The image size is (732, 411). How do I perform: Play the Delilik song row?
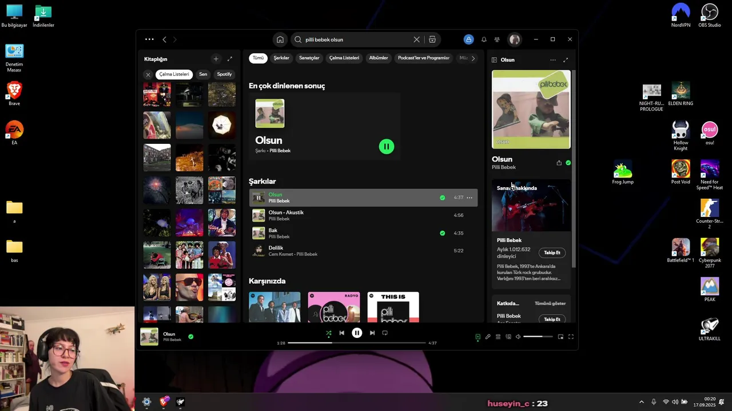pos(364,251)
